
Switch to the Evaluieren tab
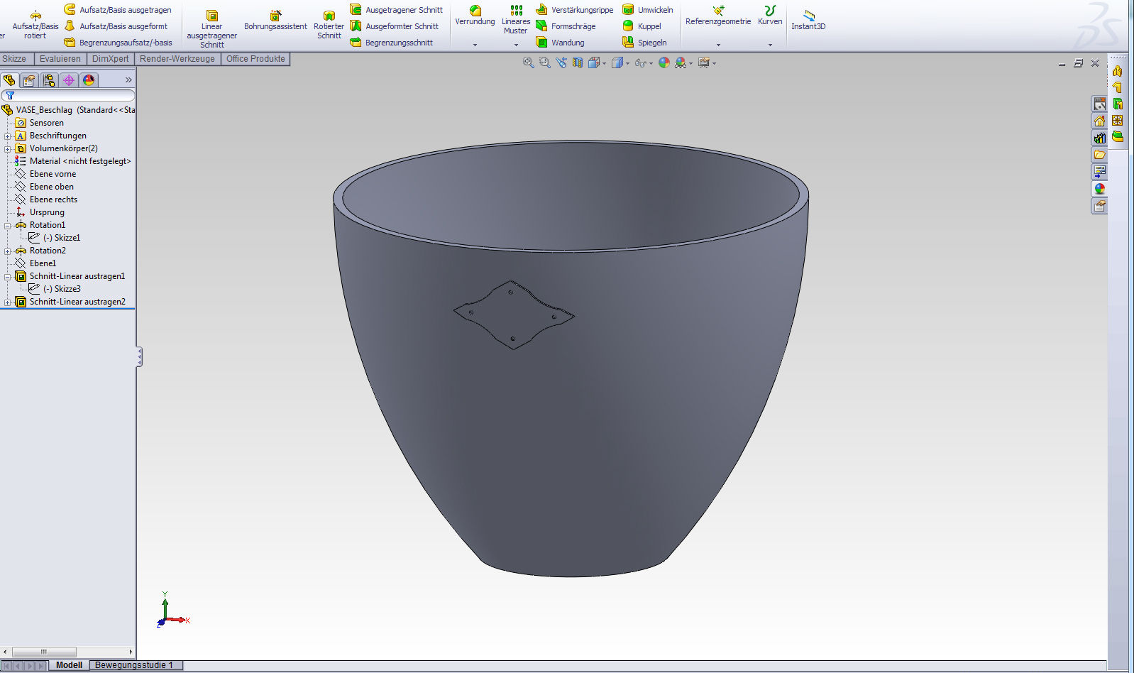pyautogui.click(x=60, y=59)
